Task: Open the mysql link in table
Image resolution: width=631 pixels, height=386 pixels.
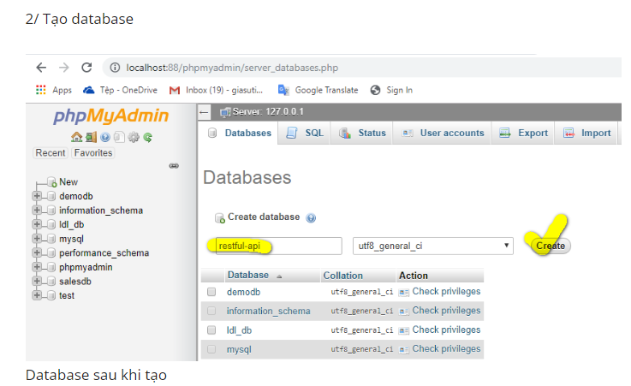Action: (x=239, y=349)
